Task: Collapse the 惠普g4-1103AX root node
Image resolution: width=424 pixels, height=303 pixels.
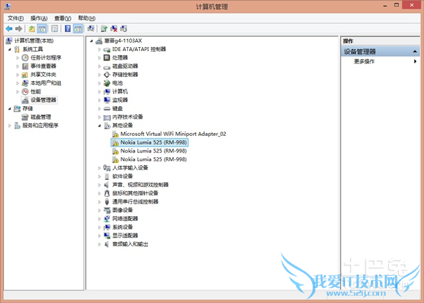Action: pos(91,41)
